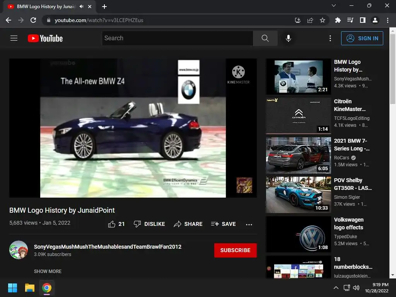Go forward in browser history
The image size is (396, 297).
coord(21,20)
